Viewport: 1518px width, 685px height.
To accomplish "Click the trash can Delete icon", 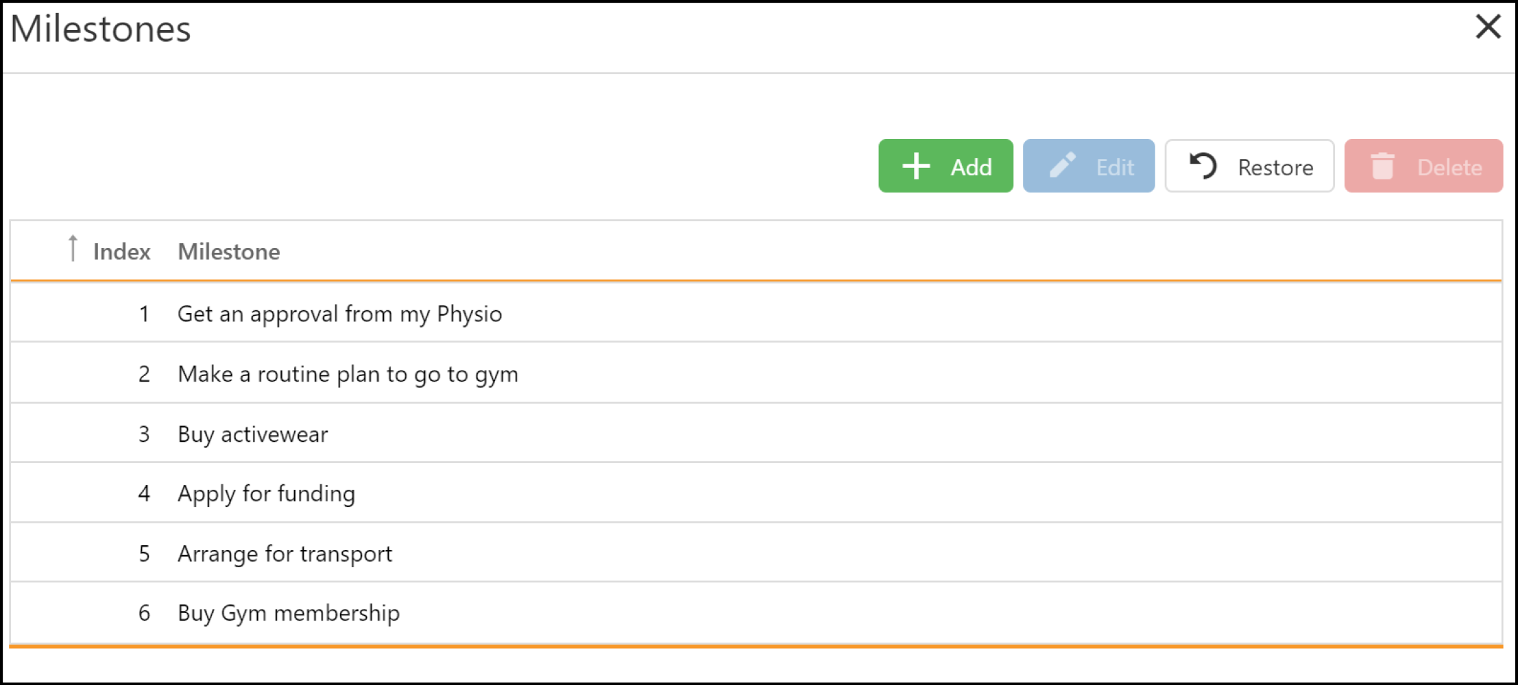I will pos(1382,166).
